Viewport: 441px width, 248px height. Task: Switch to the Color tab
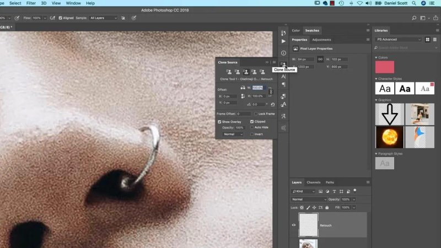pos(296,30)
